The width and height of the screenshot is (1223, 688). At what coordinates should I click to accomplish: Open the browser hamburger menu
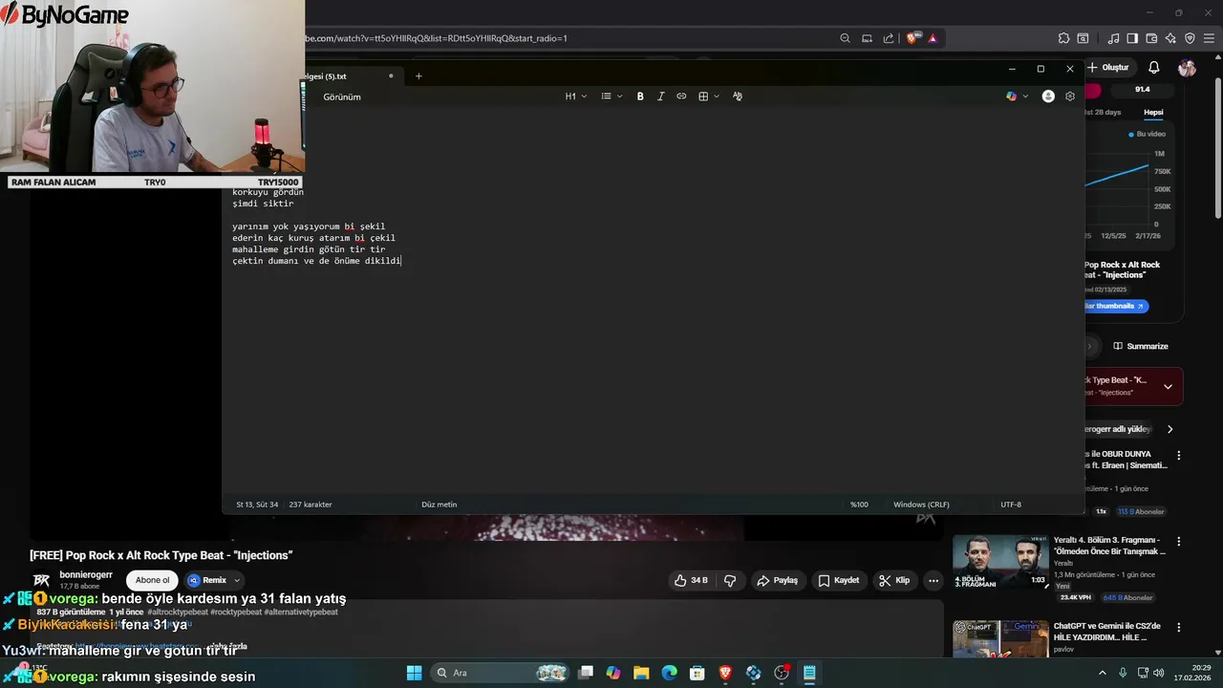tap(1209, 38)
